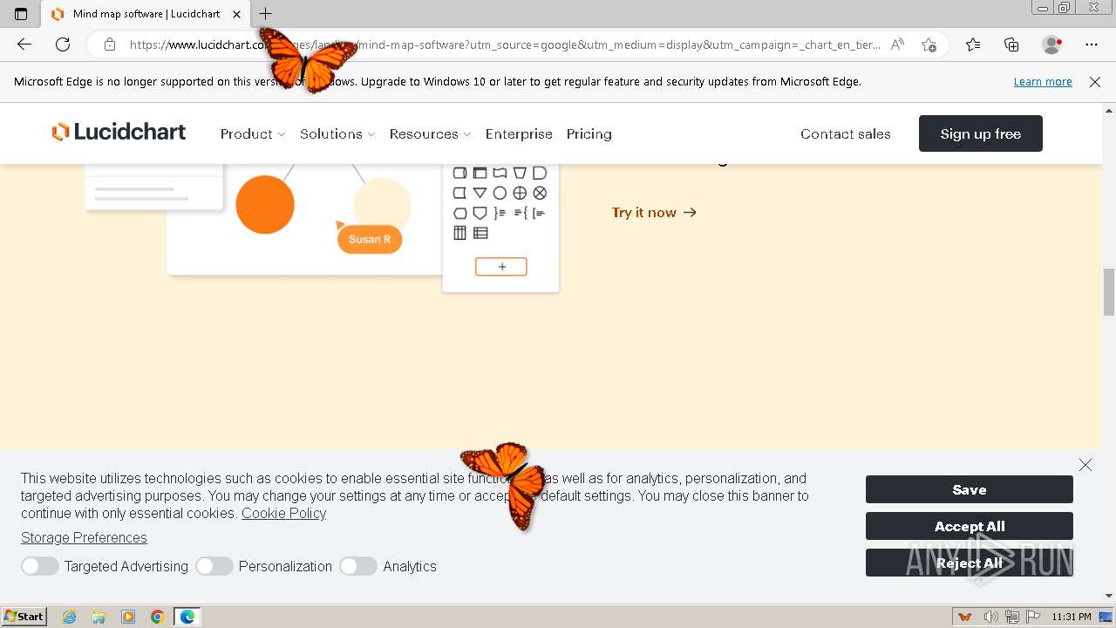
Task: Dismiss the Edge unsupported notification bar
Action: (x=1095, y=82)
